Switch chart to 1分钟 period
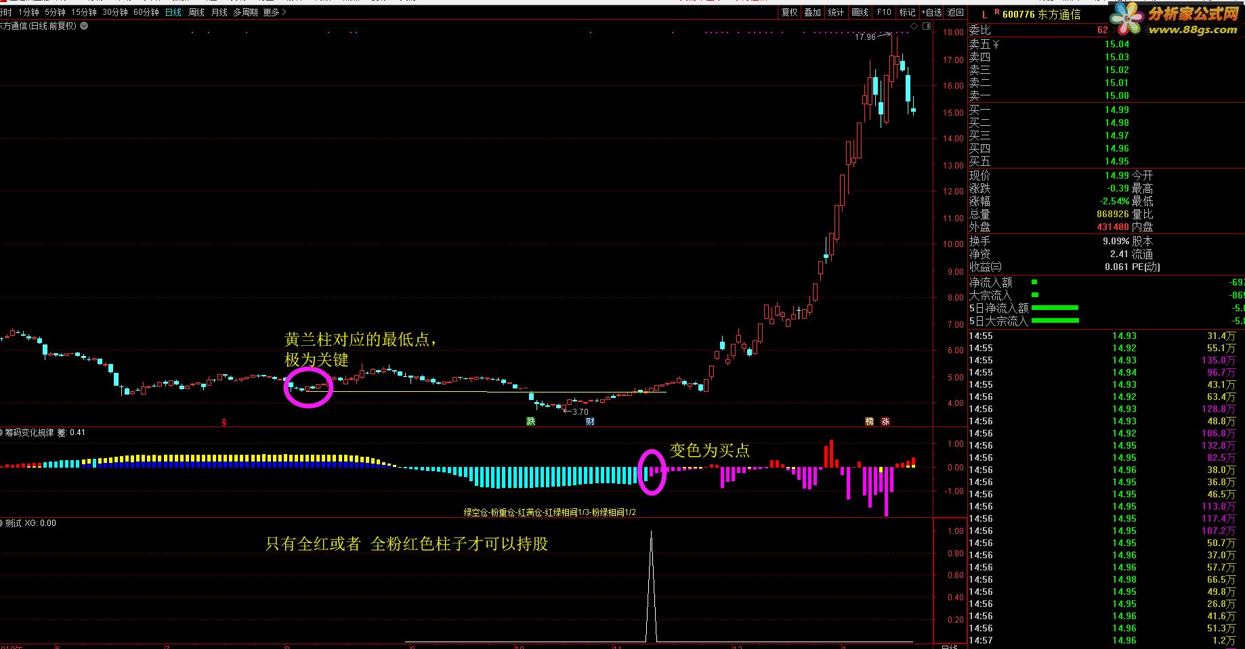The height and width of the screenshot is (649, 1245). point(28,12)
